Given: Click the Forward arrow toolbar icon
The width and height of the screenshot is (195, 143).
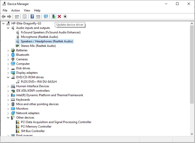Looking at the screenshot, I should (9, 16).
